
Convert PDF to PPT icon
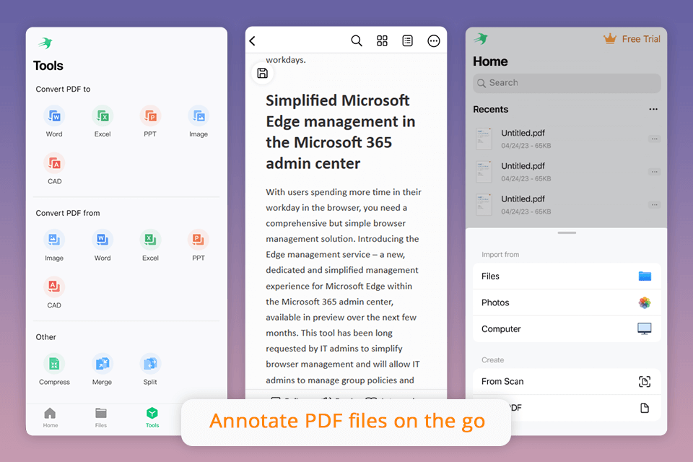pyautogui.click(x=150, y=115)
